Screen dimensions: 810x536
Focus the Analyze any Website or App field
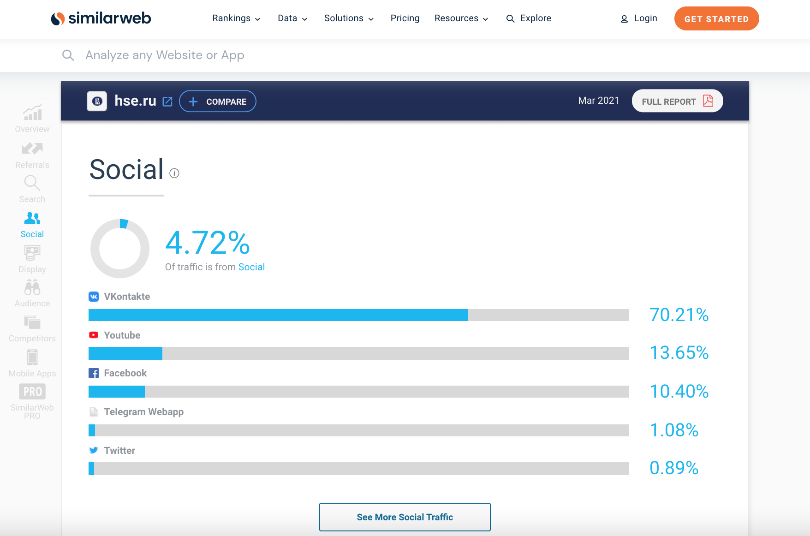tap(165, 55)
